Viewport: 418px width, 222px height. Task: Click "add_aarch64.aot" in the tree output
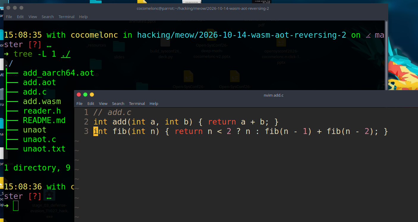tap(59, 73)
